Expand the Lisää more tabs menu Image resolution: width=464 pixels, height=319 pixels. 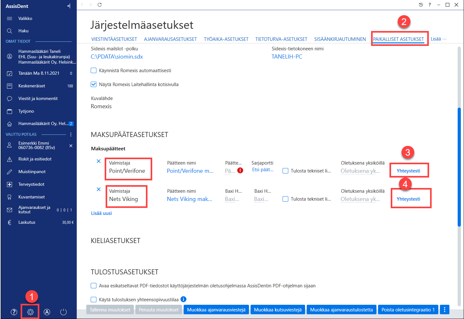pyautogui.click(x=439, y=39)
